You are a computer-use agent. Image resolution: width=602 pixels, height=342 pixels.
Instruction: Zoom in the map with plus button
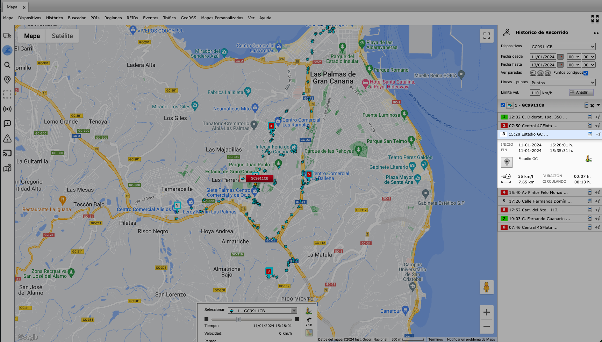coord(487,312)
